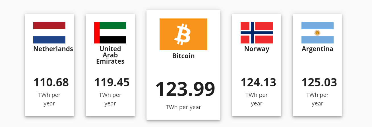Click the 124.13 consumption value
The height and width of the screenshot is (127, 372).
tap(258, 82)
